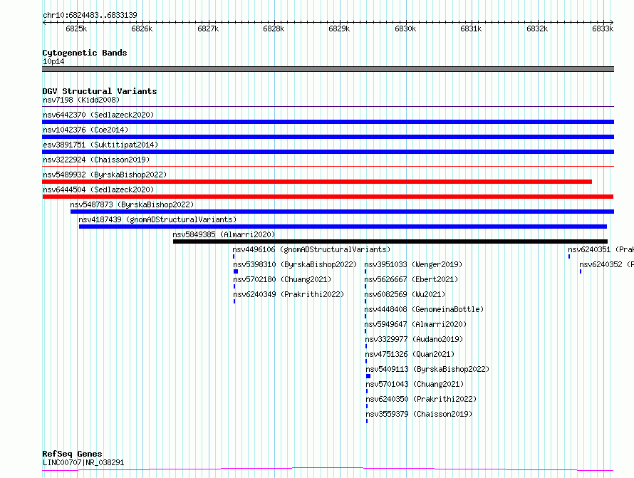Viewport: 634px width, 478px height.
Task: Open the nsv1042376 (Coe2014) variant label
Action: (85, 130)
